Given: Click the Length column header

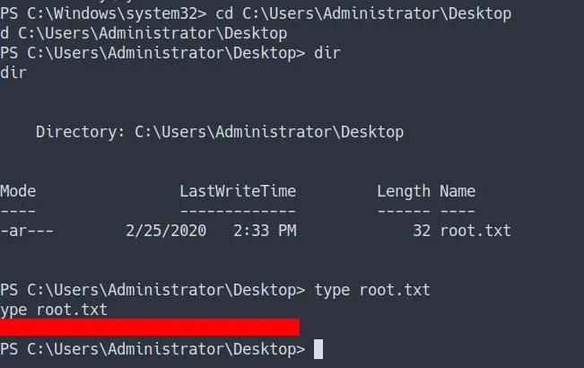Looking at the screenshot, I should pyautogui.click(x=404, y=191).
